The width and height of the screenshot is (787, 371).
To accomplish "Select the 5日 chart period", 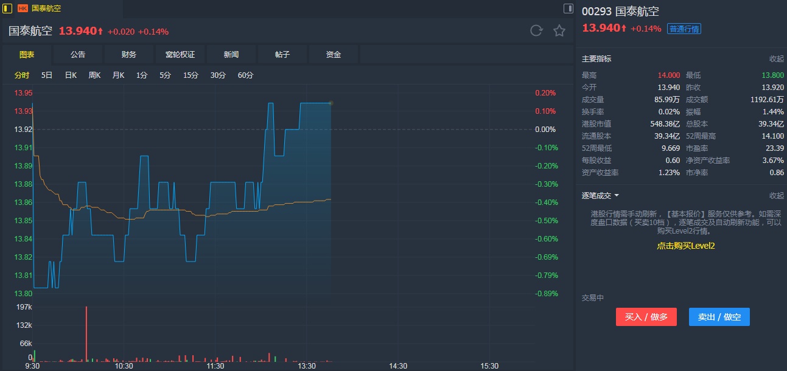I will point(47,75).
